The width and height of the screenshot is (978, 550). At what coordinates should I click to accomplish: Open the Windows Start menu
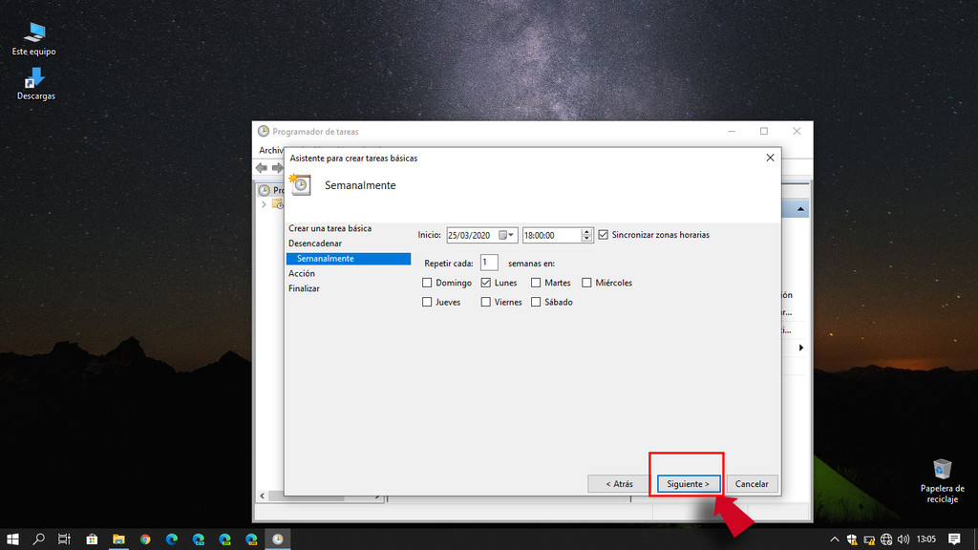[12, 539]
